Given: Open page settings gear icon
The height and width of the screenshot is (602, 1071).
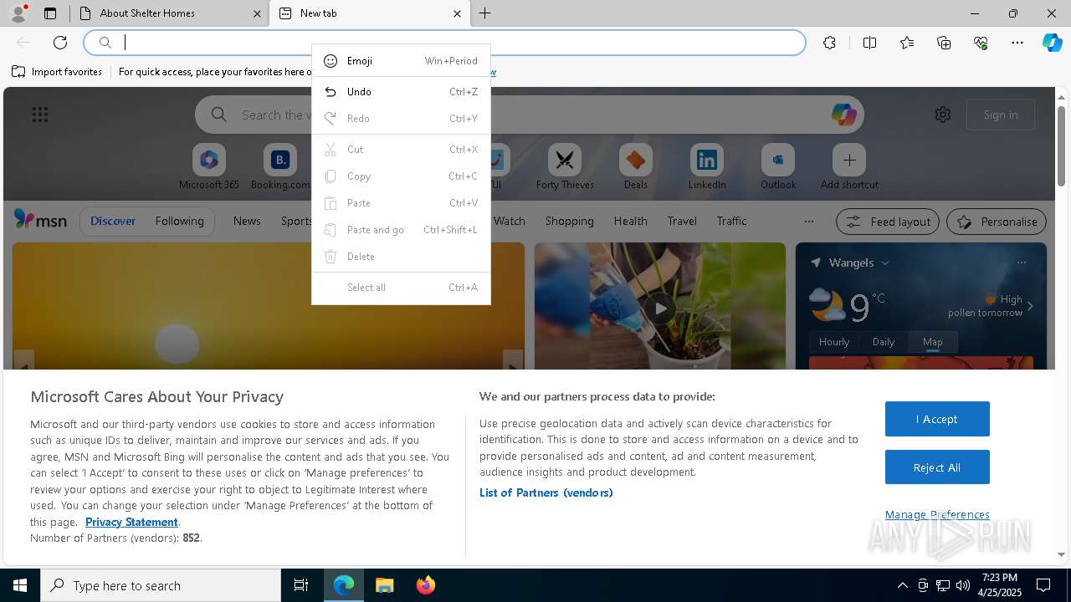Looking at the screenshot, I should pos(943,115).
